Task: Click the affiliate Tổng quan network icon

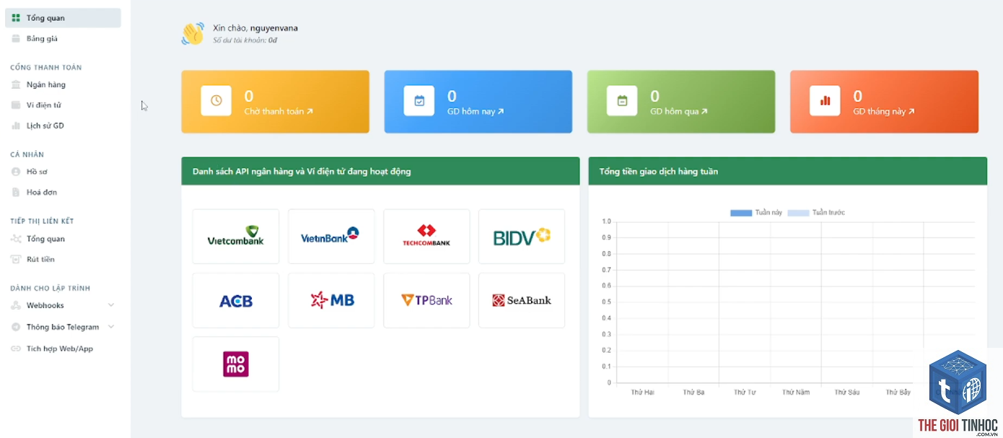Action: [x=16, y=239]
